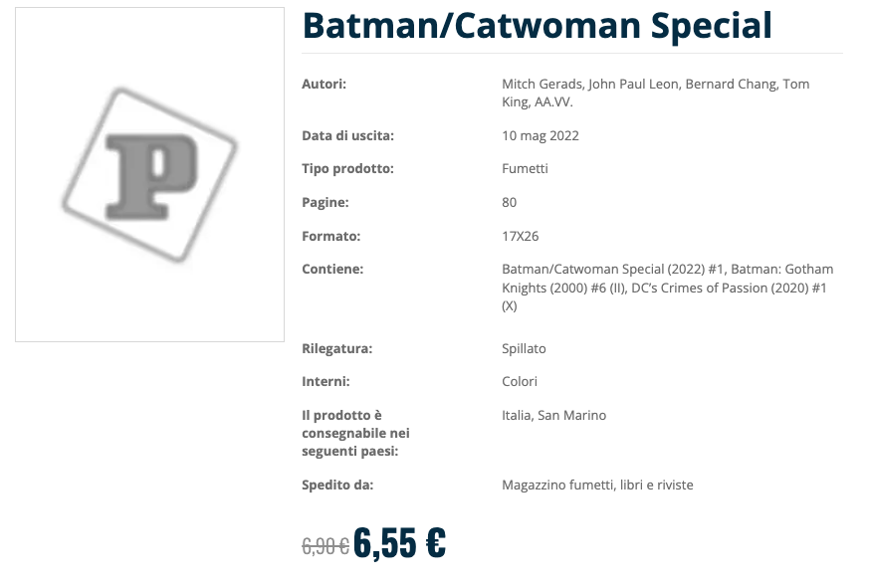Image resolution: width=869 pixels, height=585 pixels.
Task: Click the Spillato binding value
Action: tap(524, 349)
